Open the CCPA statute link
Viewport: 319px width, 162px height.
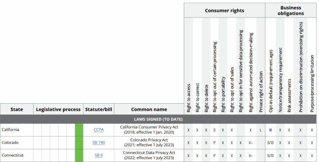99,130
